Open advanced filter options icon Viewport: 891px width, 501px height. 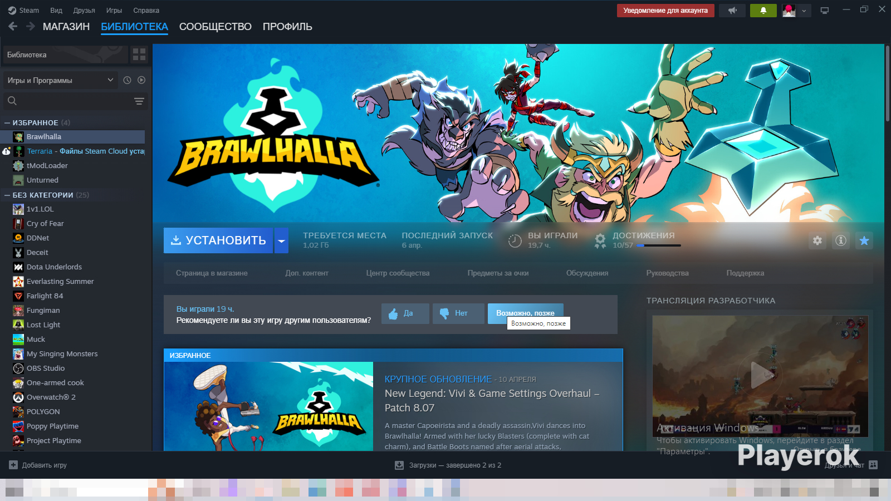139,101
